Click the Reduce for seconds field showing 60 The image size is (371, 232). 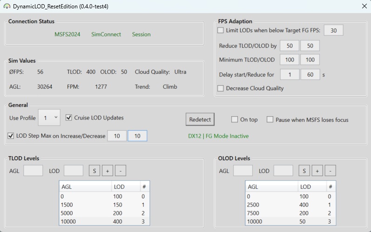tap(310, 75)
